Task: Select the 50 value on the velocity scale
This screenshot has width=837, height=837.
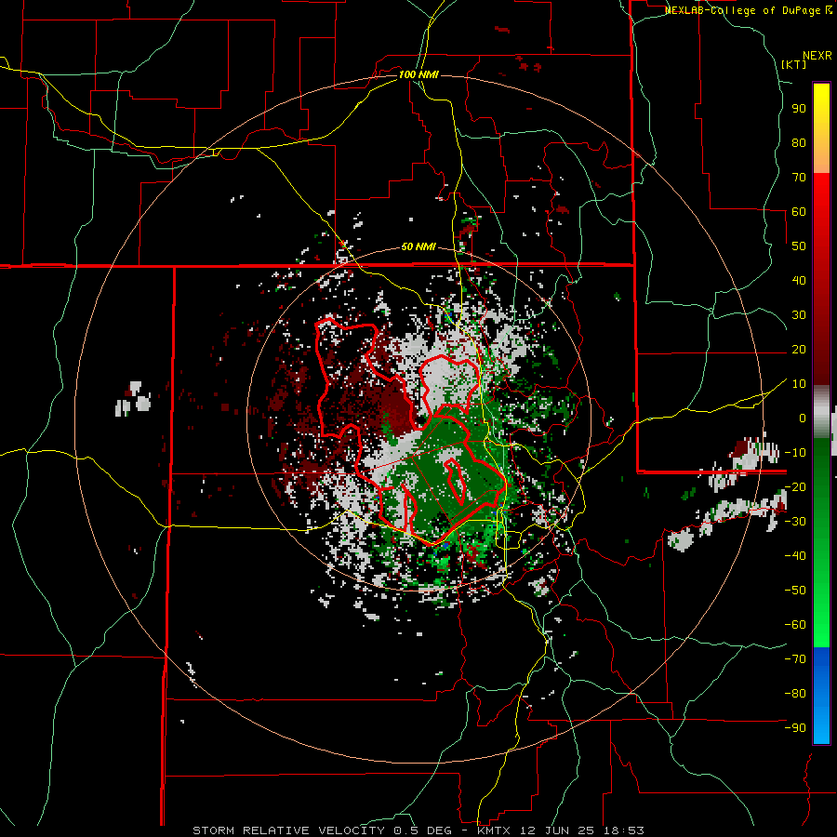Action: pos(799,246)
